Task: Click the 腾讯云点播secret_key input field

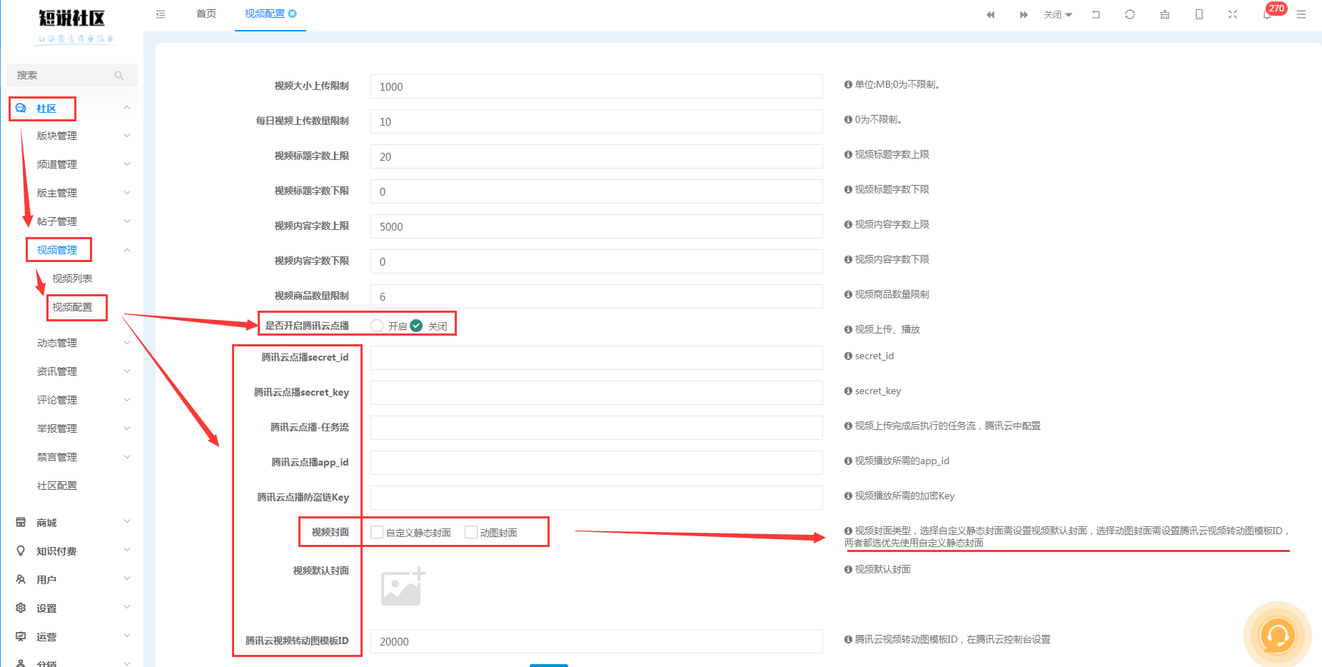Action: pos(596,393)
